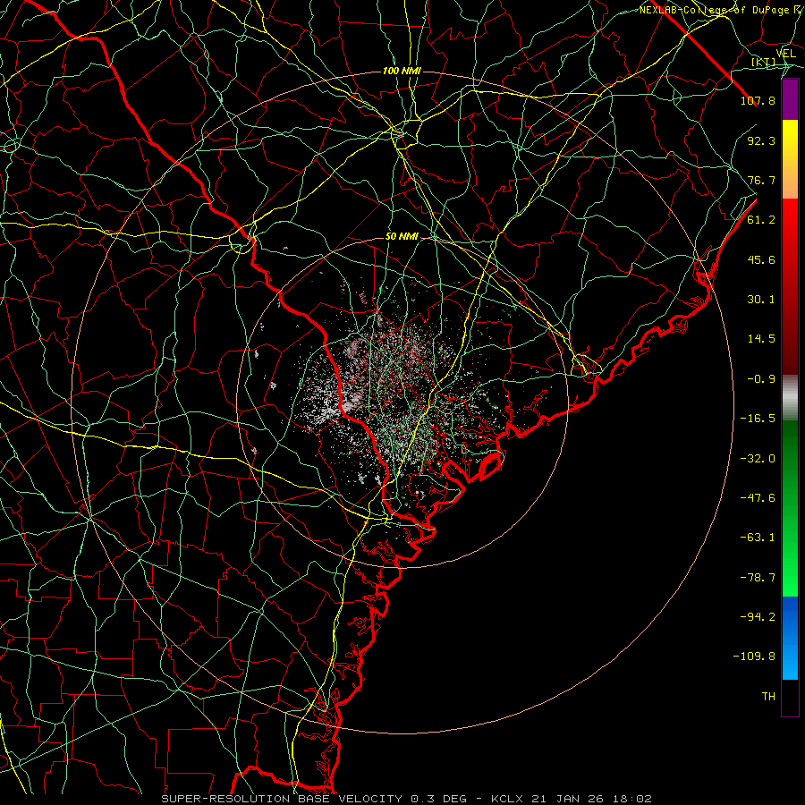This screenshot has height=805, width=805.
Task: Click the yellow-orange segment of the color bar
Action: coord(790,160)
